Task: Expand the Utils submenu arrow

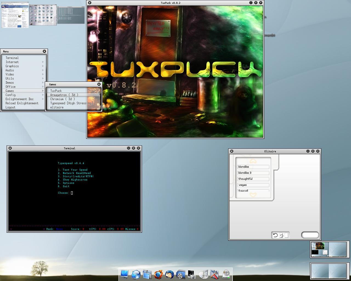Action: [43, 78]
